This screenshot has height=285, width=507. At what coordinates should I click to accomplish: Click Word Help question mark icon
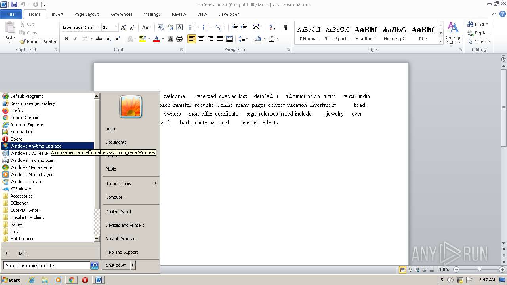tap(503, 14)
